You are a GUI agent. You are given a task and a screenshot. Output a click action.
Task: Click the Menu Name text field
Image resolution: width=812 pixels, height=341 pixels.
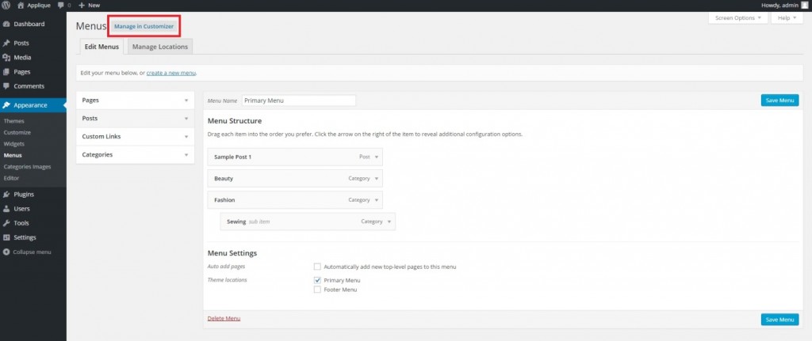click(x=298, y=100)
